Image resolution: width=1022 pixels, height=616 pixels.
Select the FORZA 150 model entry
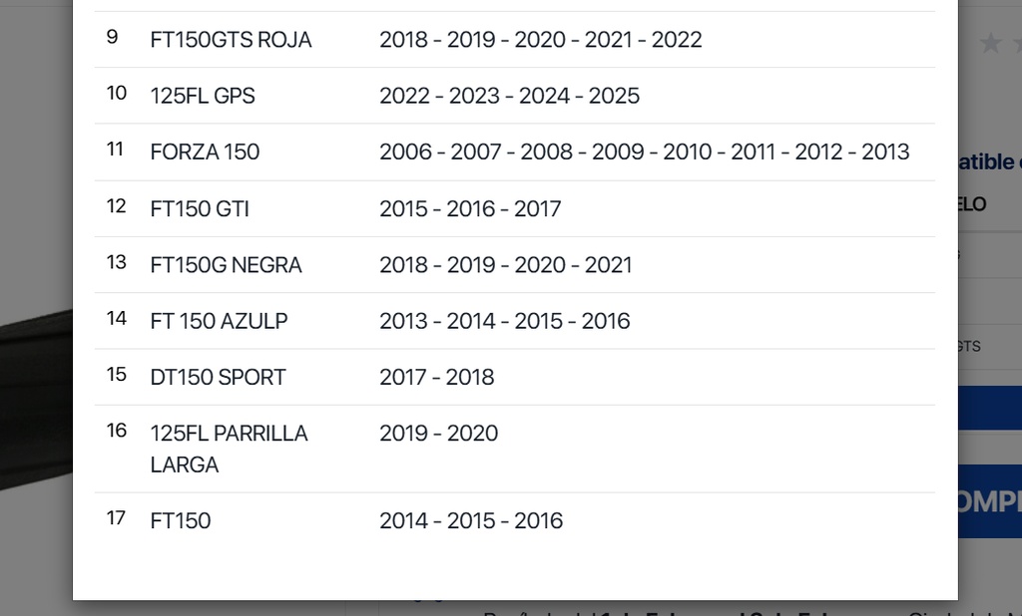point(205,152)
